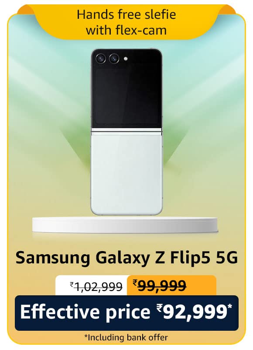Screen dimensions: 253x350
Task: Open the Samsung Galaxy Z Flip5 5G title
Action: click(126, 259)
